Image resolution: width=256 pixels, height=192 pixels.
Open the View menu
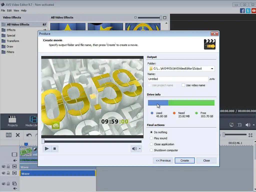(16, 10)
